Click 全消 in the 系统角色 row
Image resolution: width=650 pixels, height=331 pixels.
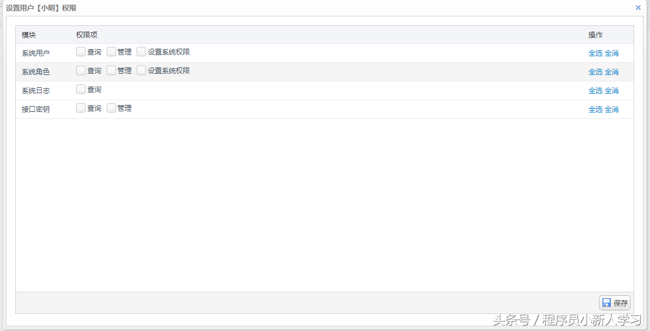tap(611, 71)
